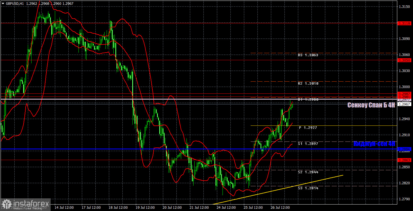Click the 20 Jul 12:00 time label
Viewport: 413px width, 211px height.
[x=172, y=208]
